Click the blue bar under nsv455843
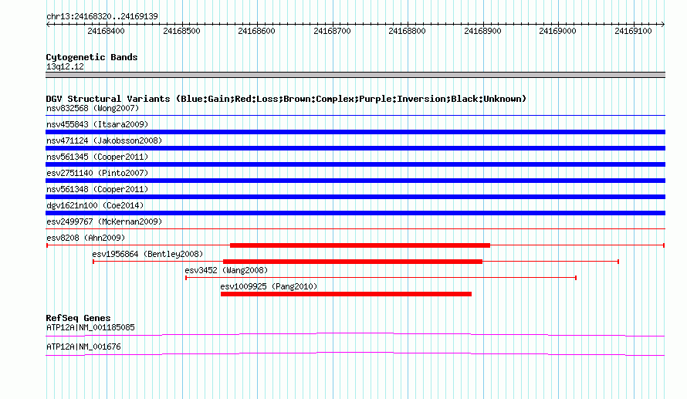687x399 pixels. (355, 132)
